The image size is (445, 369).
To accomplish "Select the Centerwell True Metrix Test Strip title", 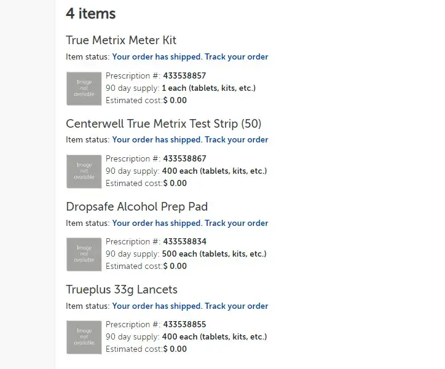I will tap(163, 123).
